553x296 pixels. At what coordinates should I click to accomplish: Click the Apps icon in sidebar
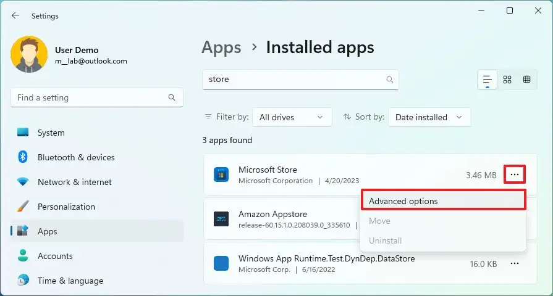tap(23, 231)
